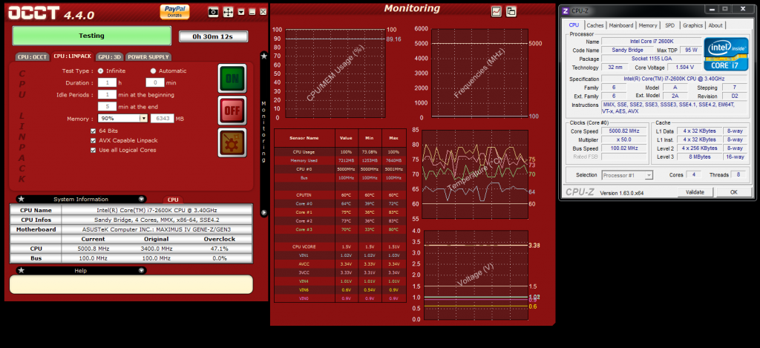Click the arrow at Monitoring sidebar bottom

[264, 212]
